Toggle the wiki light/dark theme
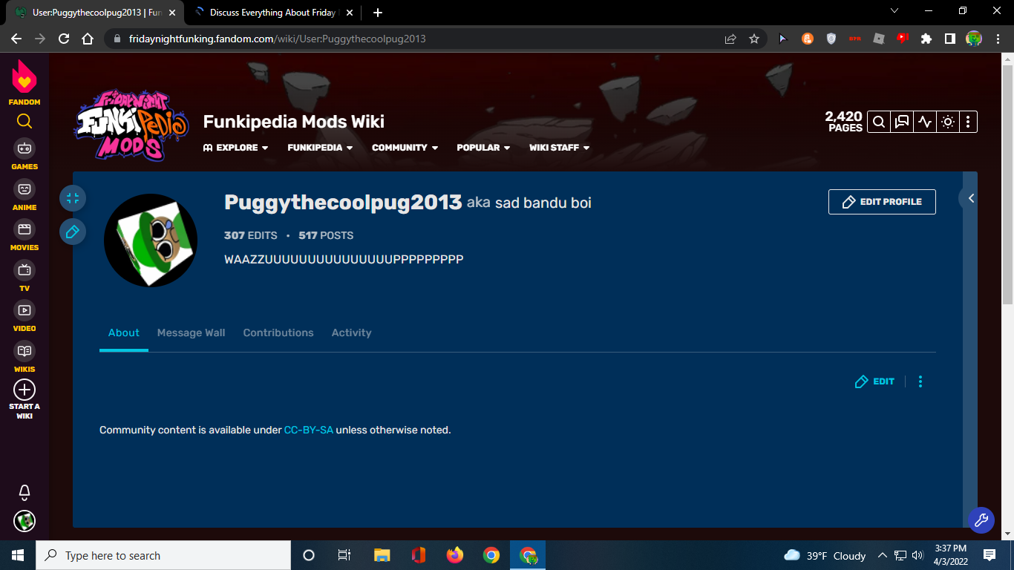The image size is (1014, 570). 947,122
